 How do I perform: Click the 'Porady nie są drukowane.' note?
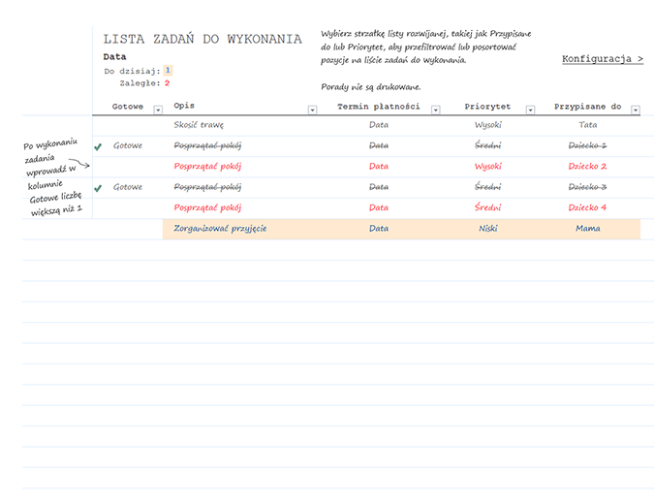tap(371, 87)
